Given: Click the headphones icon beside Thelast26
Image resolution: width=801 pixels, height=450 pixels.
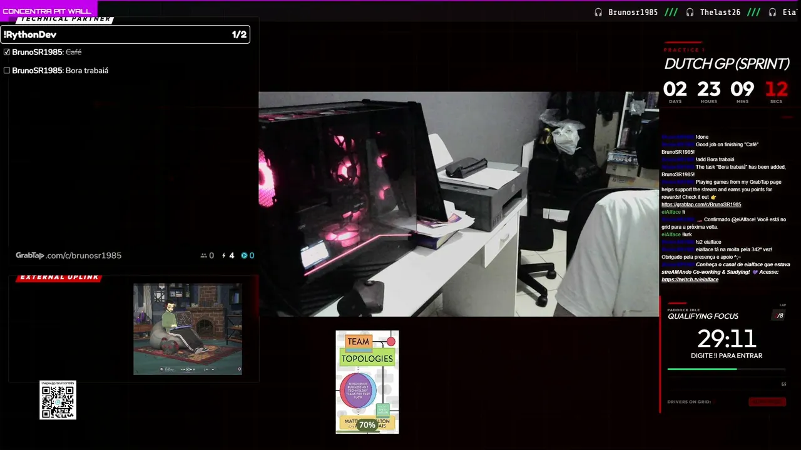Looking at the screenshot, I should tap(690, 12).
